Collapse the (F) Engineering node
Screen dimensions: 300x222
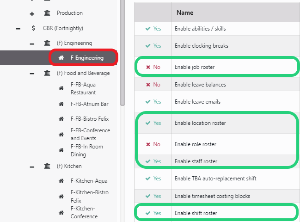coord(32,44)
